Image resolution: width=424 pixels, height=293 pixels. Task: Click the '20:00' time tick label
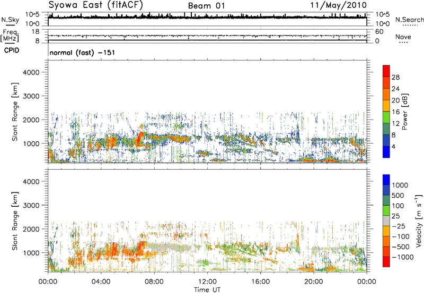point(313,282)
